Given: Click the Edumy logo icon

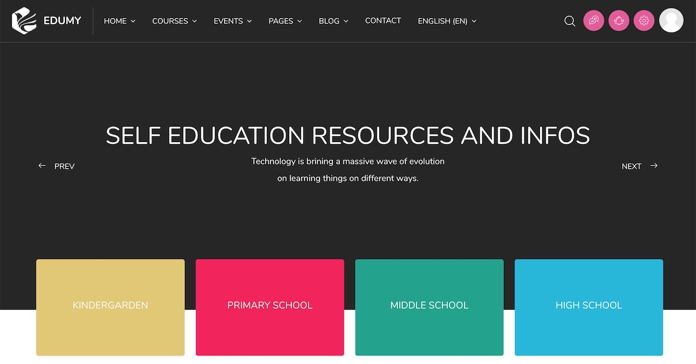Looking at the screenshot, I should click(x=24, y=20).
